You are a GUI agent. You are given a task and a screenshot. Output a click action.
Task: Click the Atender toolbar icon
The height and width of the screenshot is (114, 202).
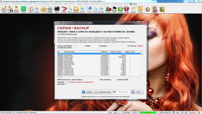coord(64,9)
